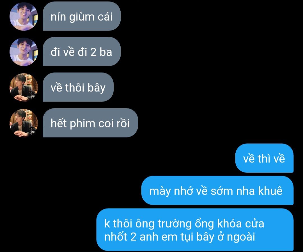Tap the "đi về đi 2 ba" bubble
This screenshot has width=303, height=252.
(x=82, y=52)
